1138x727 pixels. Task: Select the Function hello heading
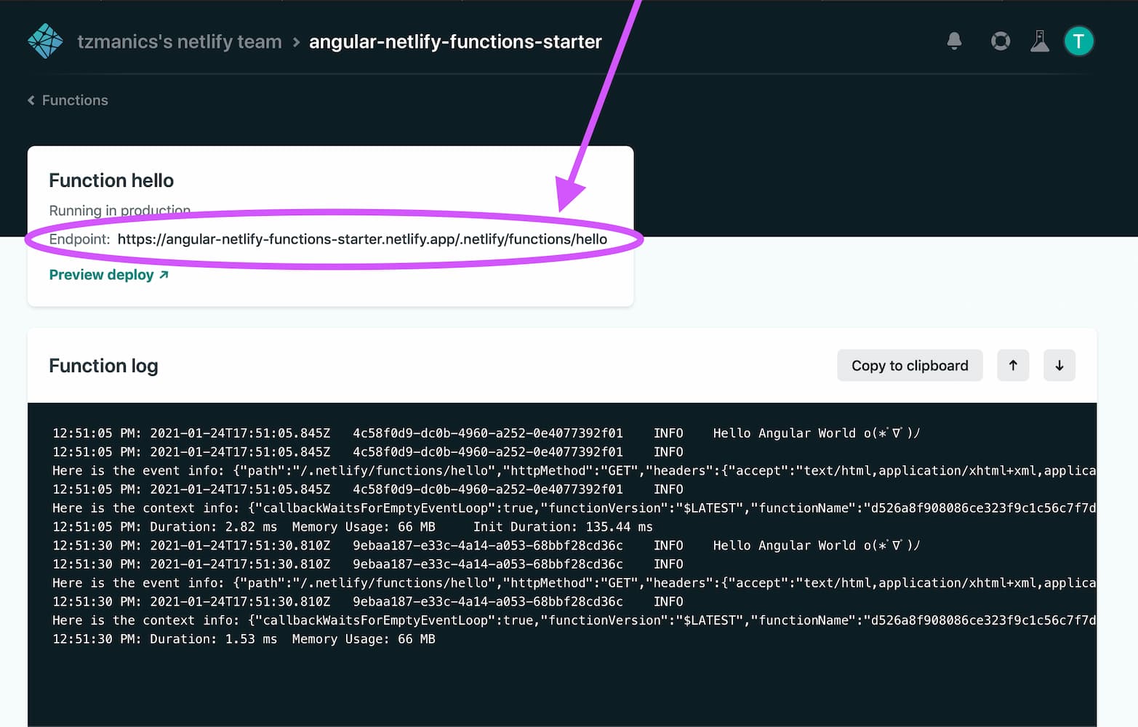click(111, 180)
